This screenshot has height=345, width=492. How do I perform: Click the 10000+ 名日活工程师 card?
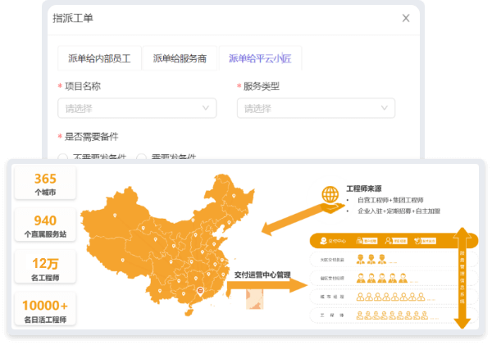tap(45, 311)
